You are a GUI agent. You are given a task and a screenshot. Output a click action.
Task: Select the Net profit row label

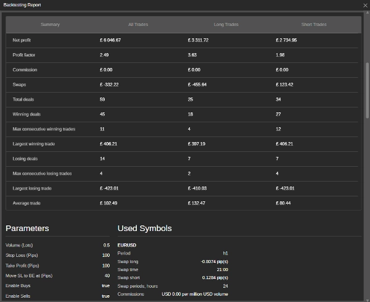(23, 40)
